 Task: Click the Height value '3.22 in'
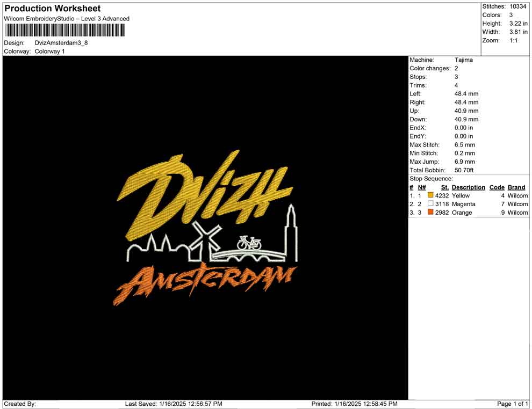518,24
